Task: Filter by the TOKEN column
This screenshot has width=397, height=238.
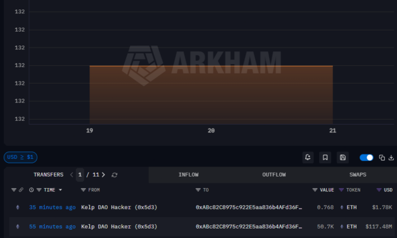Action: pos(341,190)
